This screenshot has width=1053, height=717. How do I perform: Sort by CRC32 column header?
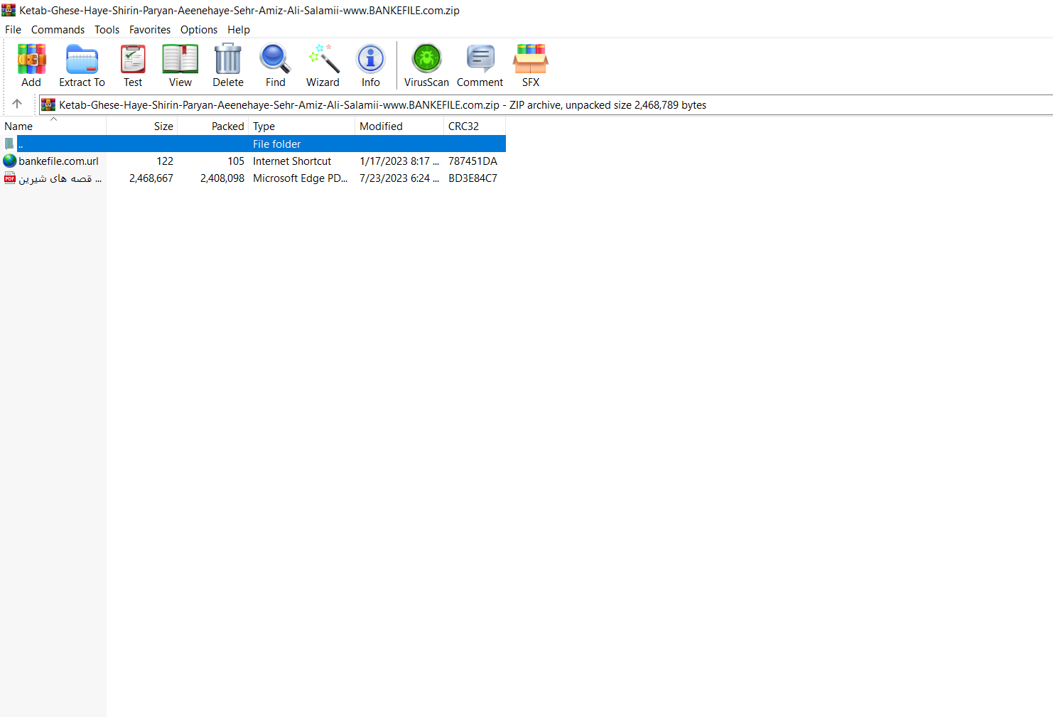[475, 126]
